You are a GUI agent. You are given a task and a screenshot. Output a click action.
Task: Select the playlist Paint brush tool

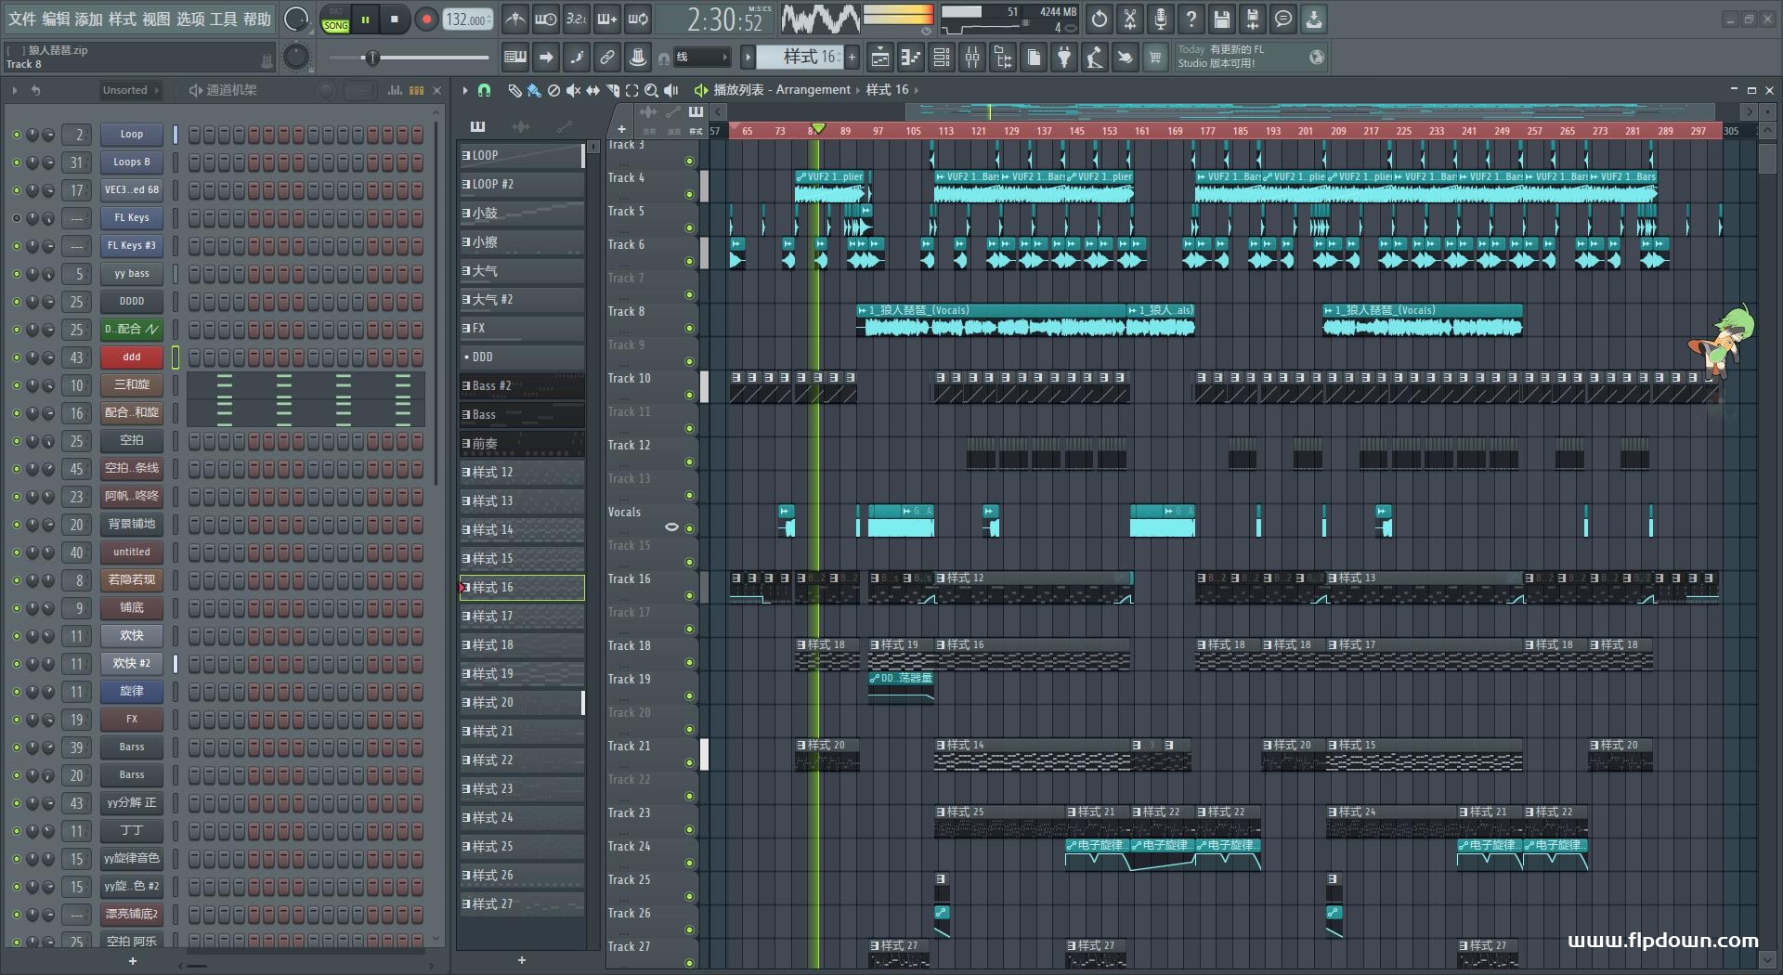534,90
